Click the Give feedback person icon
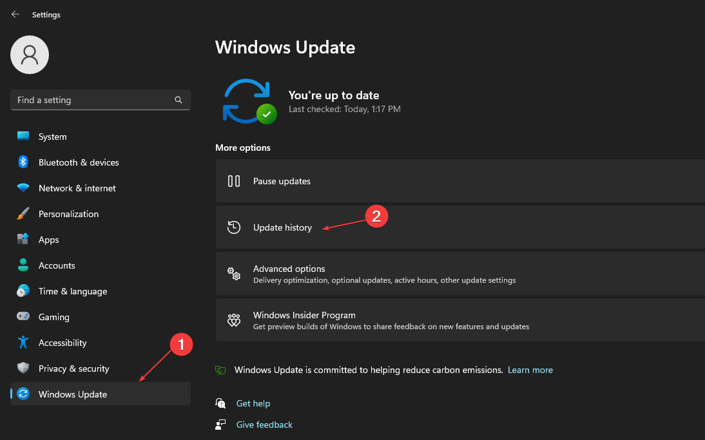 point(220,425)
